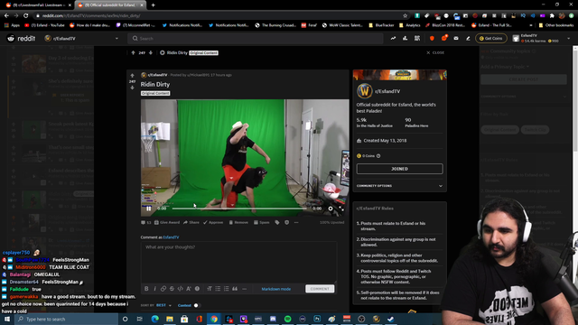578x325 pixels.
Task: Insert quote block in comment editor
Action: click(235, 289)
